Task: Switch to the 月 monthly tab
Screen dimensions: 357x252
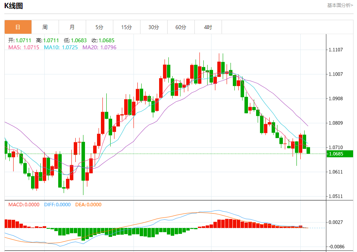Action: click(72, 27)
